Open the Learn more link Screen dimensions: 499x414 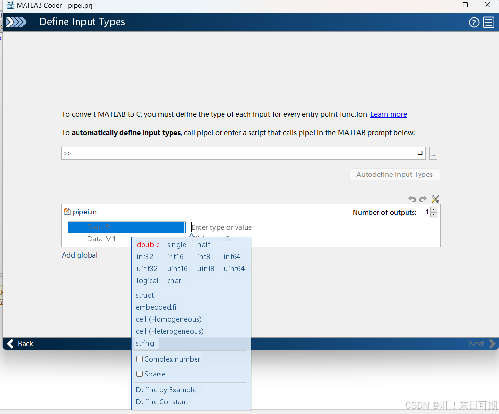(x=389, y=114)
